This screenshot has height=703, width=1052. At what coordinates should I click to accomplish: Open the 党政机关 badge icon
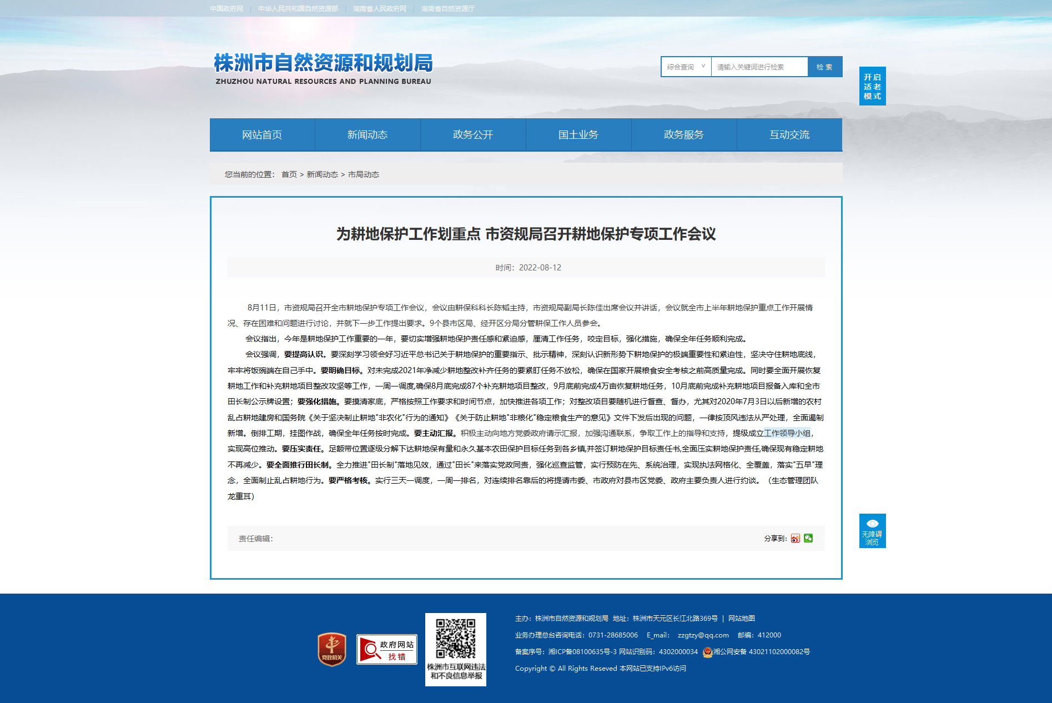(332, 650)
